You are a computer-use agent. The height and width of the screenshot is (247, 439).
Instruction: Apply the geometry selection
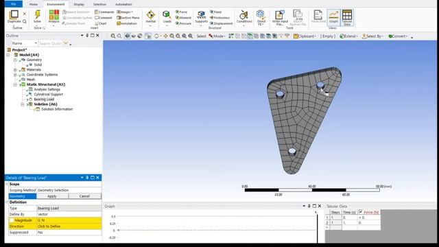click(52, 196)
